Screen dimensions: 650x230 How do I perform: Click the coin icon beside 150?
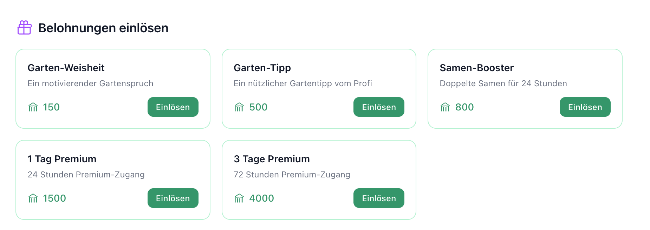tap(33, 107)
